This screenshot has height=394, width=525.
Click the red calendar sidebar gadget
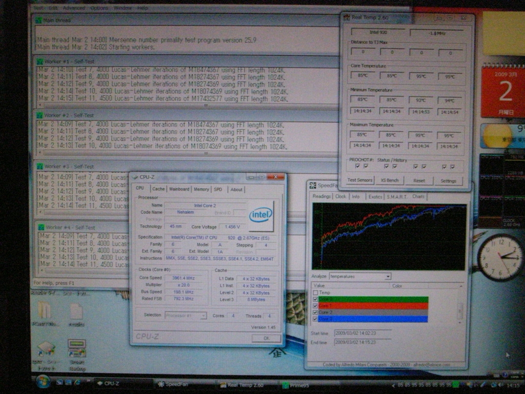[x=503, y=91]
